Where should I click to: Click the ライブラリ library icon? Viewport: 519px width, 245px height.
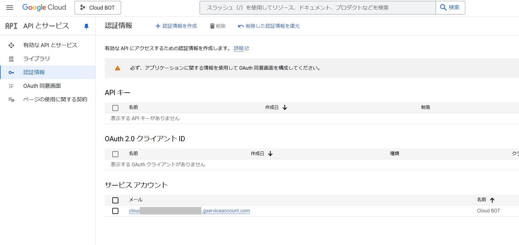[11, 59]
